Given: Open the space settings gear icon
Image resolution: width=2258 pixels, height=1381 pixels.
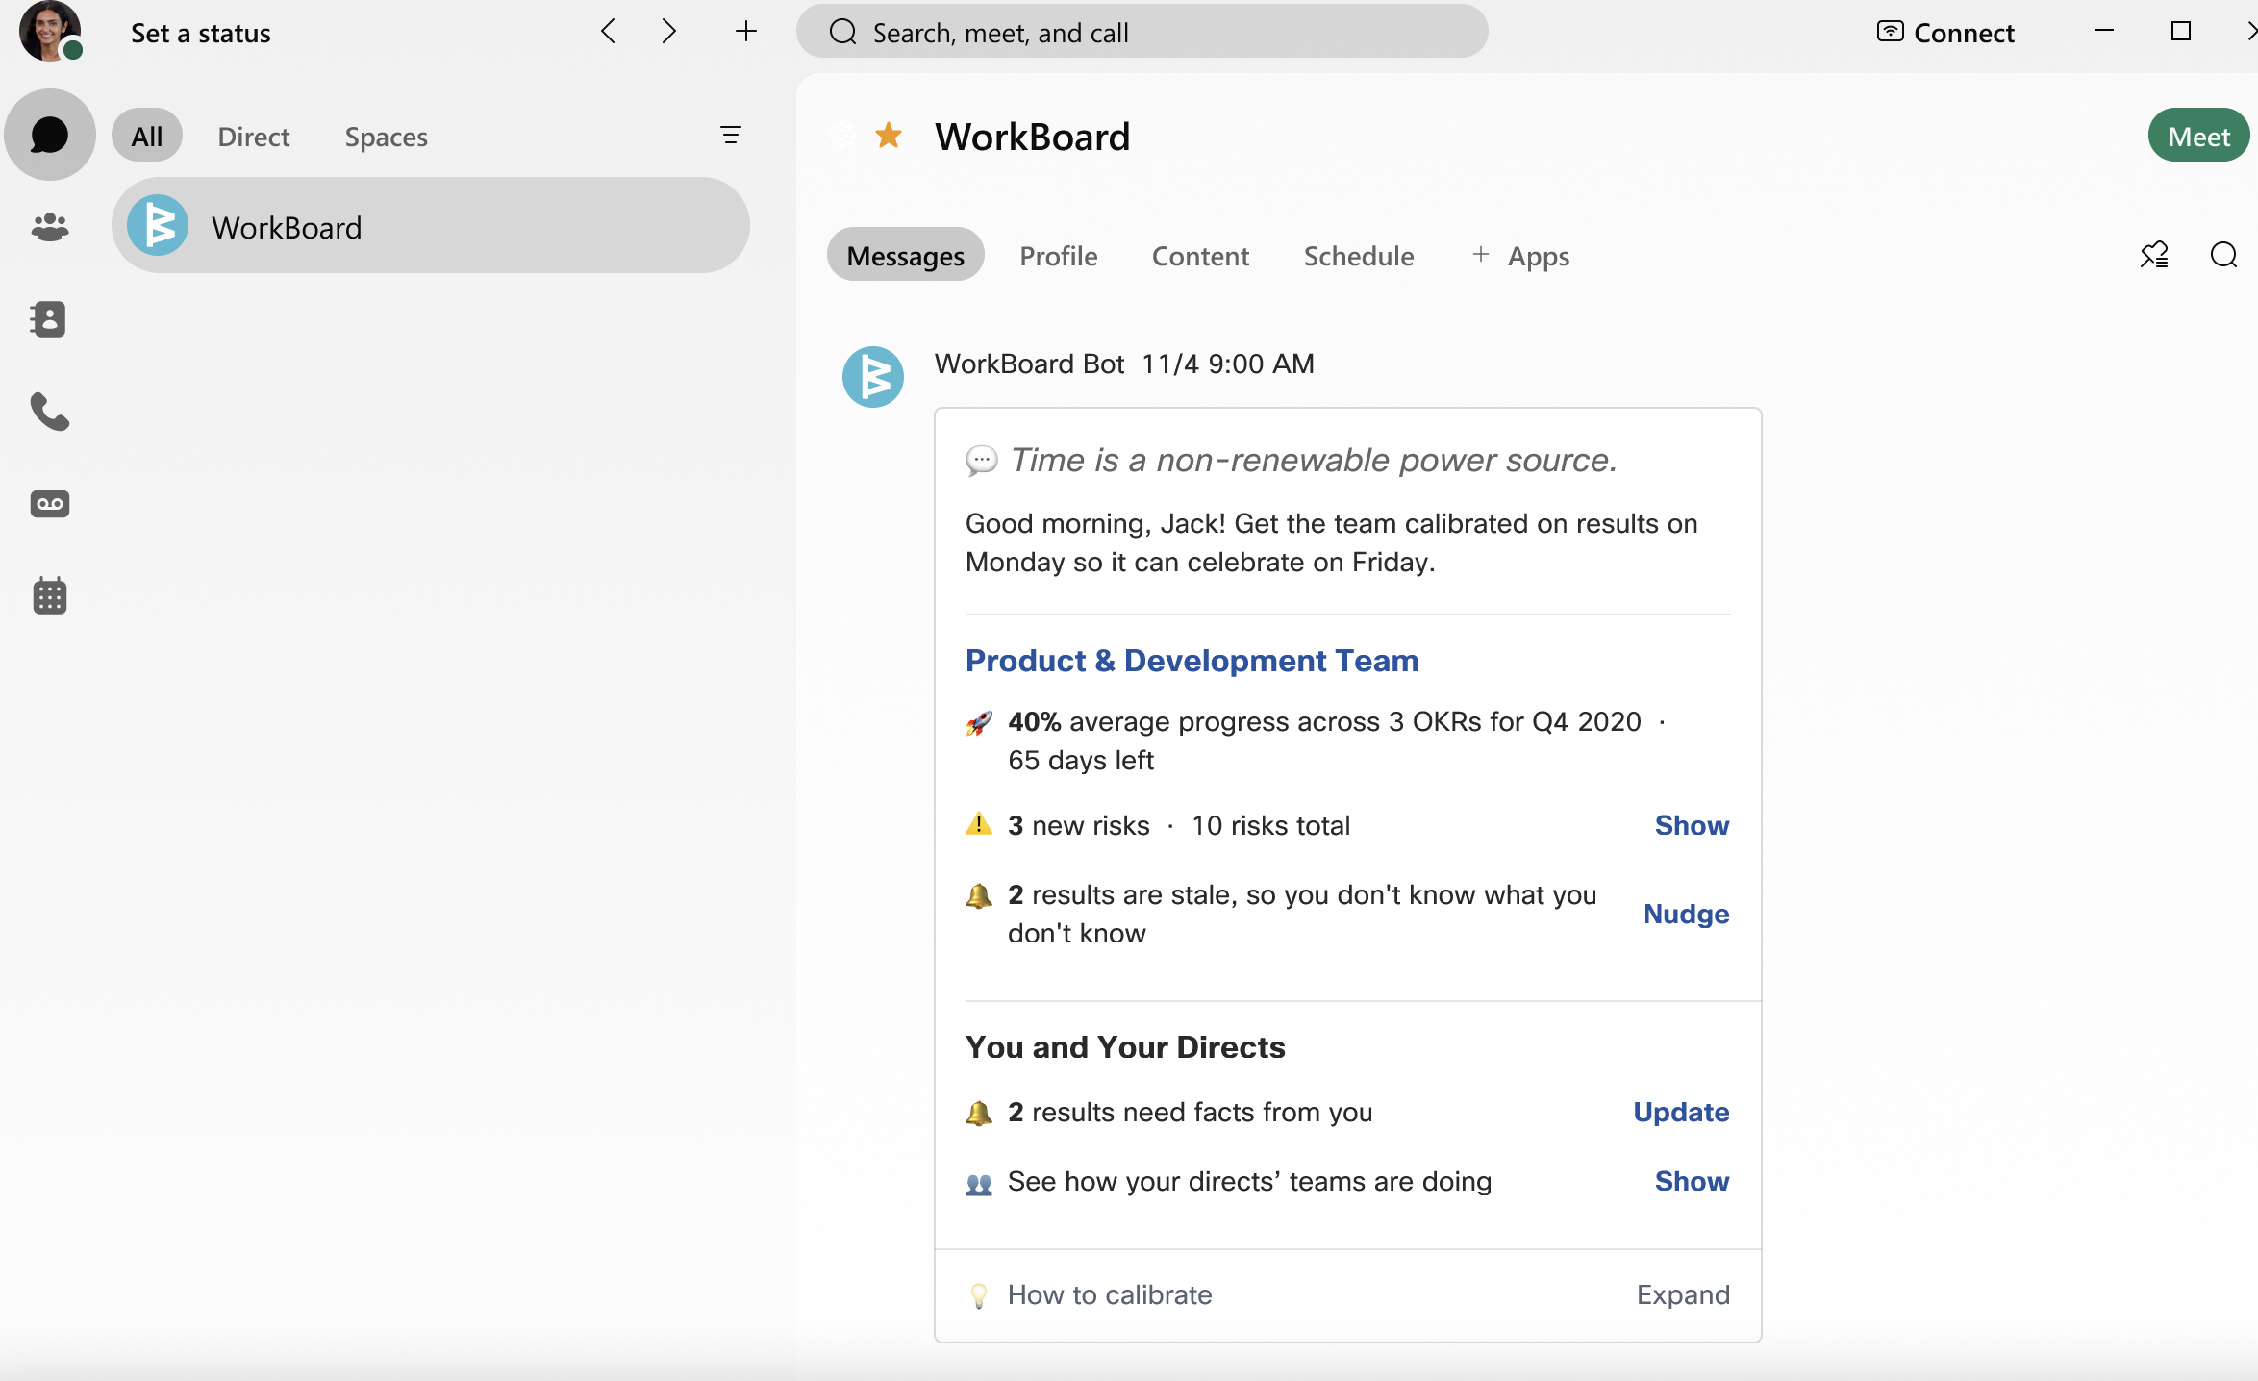Looking at the screenshot, I should point(843,136).
